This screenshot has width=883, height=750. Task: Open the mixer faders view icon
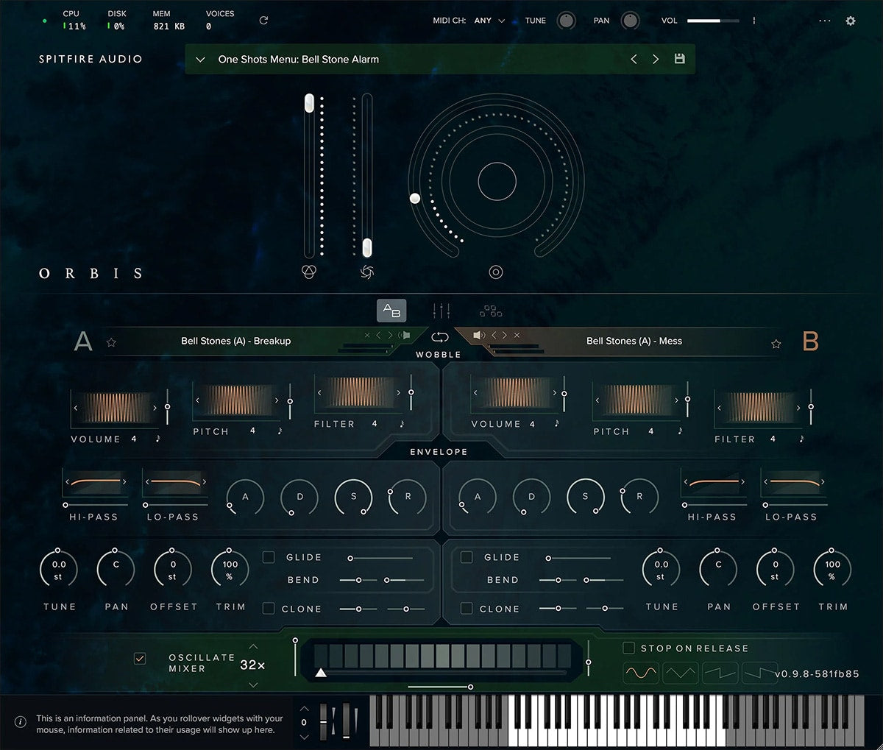coord(440,310)
